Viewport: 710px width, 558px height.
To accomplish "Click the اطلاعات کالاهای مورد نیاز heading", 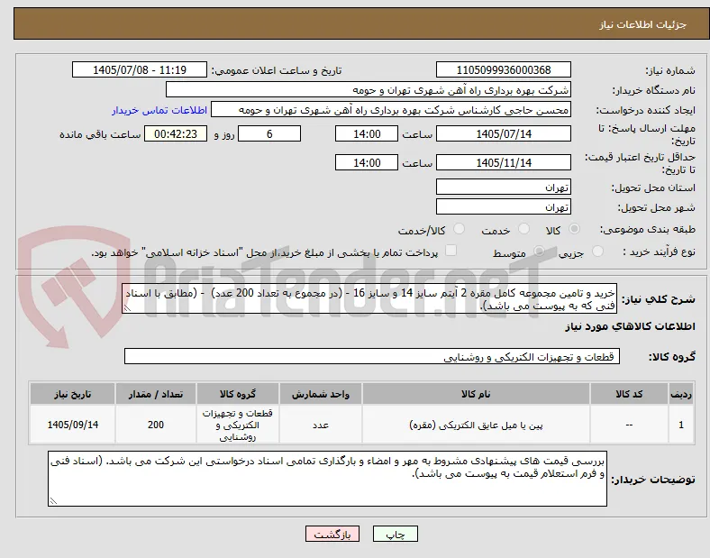I will click(631, 326).
